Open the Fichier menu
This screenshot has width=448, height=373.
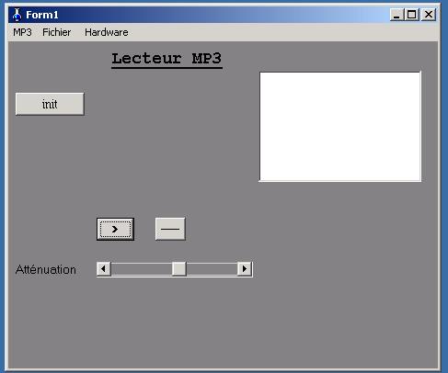tap(57, 32)
